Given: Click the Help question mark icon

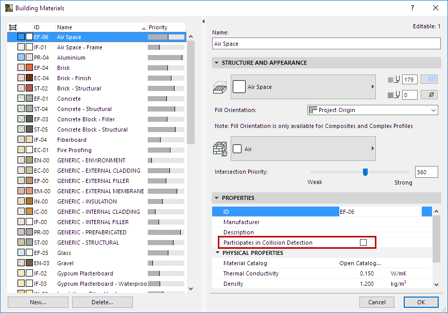Looking at the screenshot, I should coord(411,8).
